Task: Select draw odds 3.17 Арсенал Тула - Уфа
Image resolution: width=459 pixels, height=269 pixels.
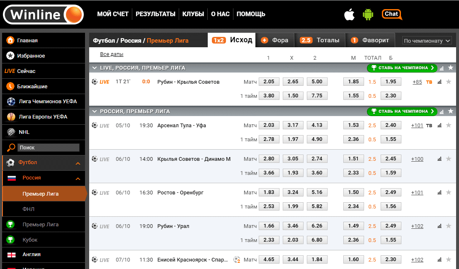Action: click(x=293, y=125)
